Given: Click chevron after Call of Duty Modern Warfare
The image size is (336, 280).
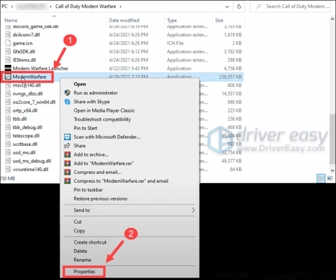Looking at the screenshot, I should [x=120, y=7].
